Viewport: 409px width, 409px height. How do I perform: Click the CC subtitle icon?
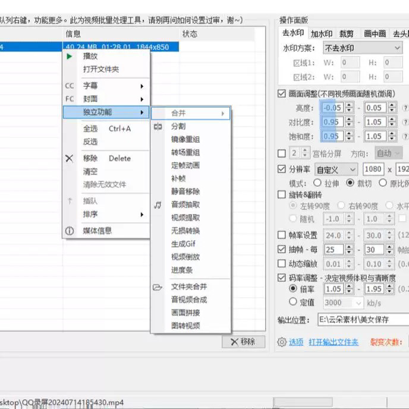coord(70,86)
